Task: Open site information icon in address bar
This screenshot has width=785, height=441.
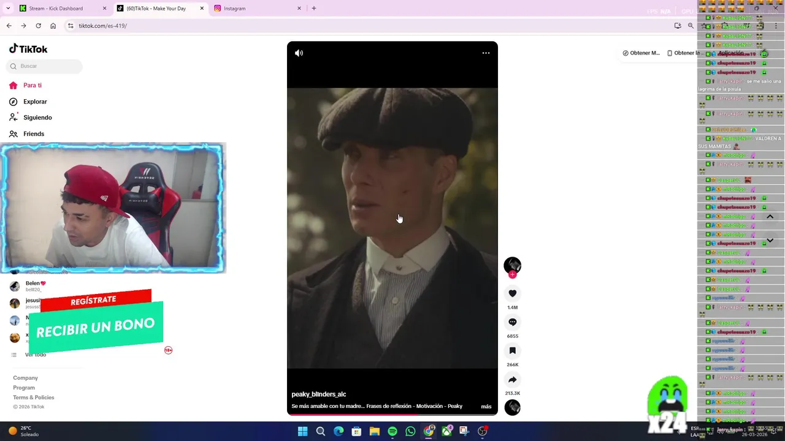Action: [71, 26]
